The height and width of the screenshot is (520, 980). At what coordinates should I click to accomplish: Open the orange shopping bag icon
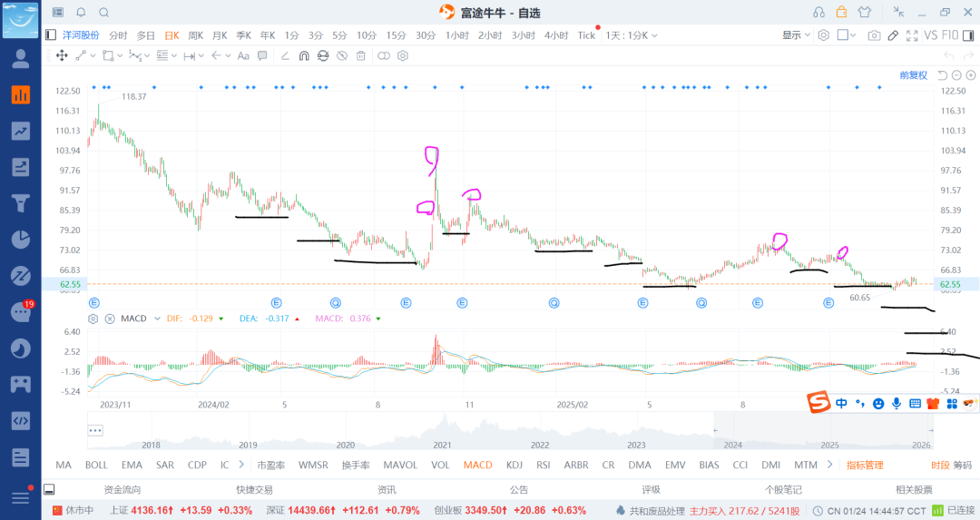tap(841, 12)
